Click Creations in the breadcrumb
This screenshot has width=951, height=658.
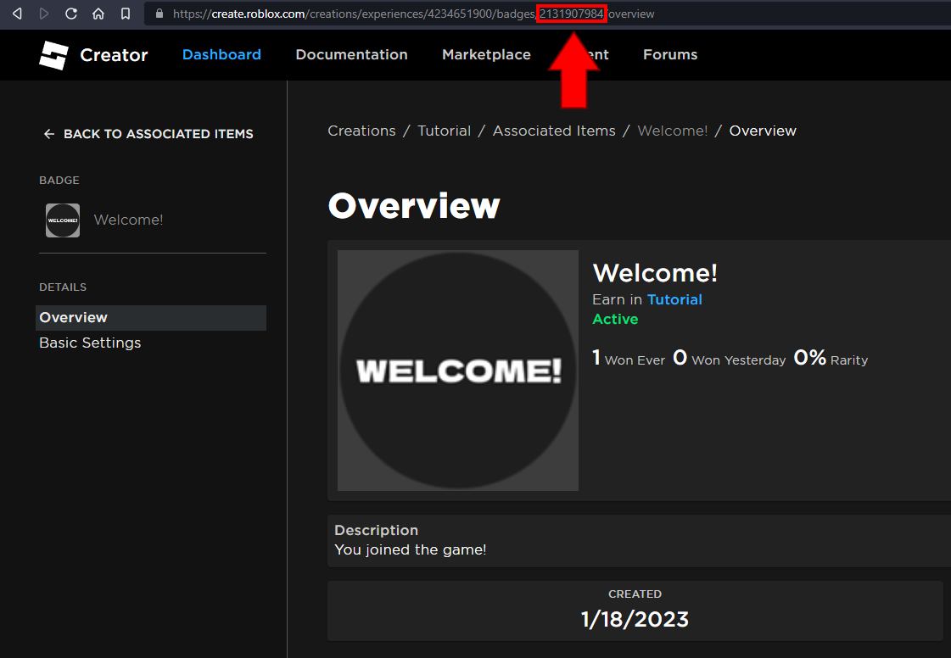click(x=361, y=131)
